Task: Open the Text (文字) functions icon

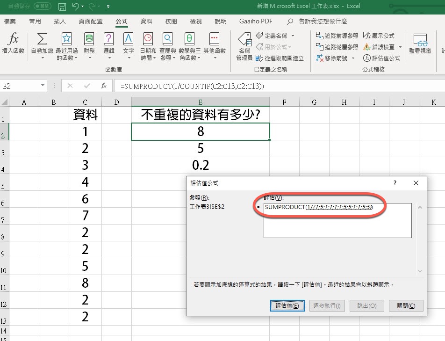Action: 128,40
